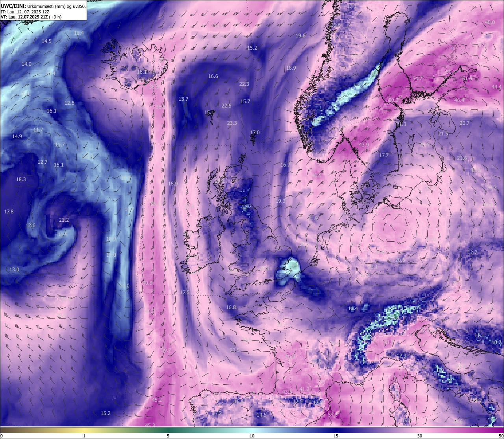Click the 21.2 value near the cyclone swirl

[x=63, y=220]
